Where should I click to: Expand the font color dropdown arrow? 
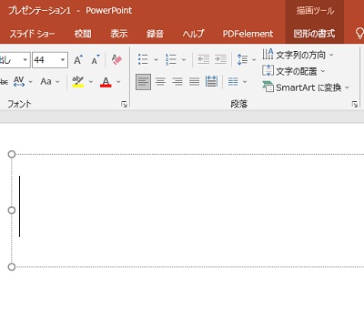click(118, 82)
